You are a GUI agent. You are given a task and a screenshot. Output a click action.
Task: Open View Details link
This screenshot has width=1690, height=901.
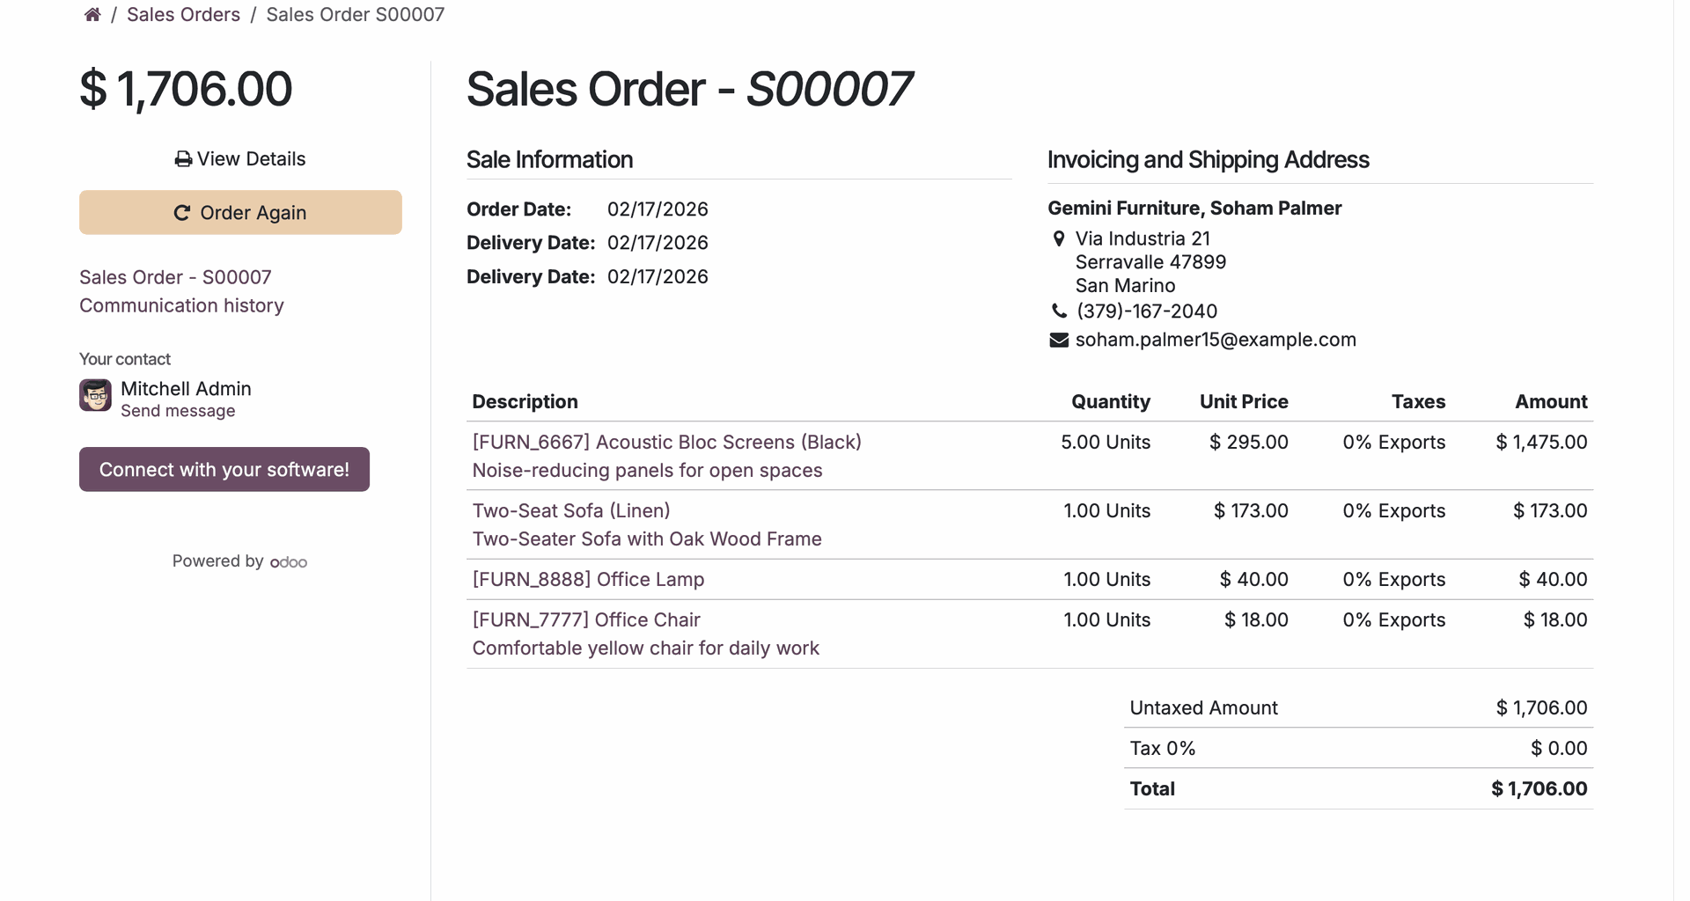pyautogui.click(x=251, y=159)
